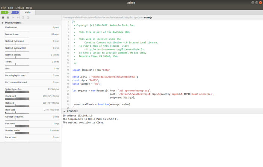The image size is (263, 167).
Task: Click the Step in icon
Action: tap(23, 18)
